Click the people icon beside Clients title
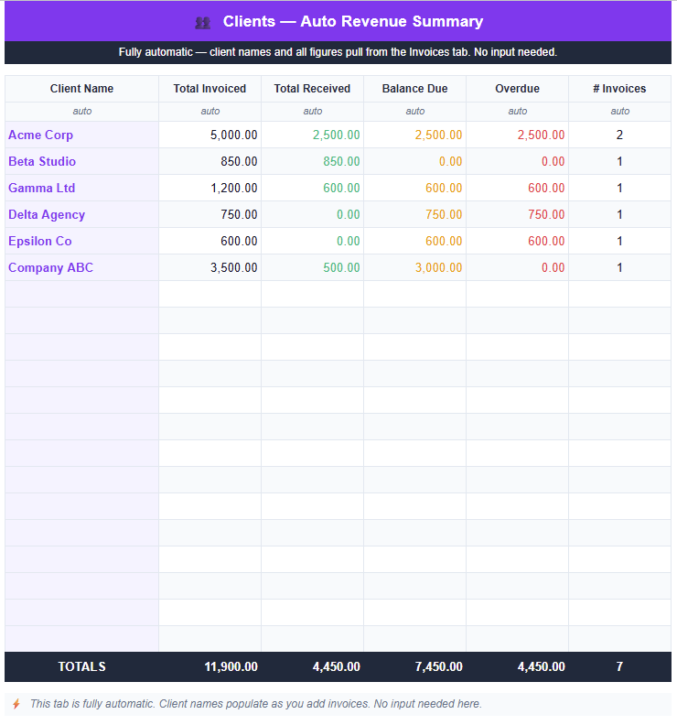Screen dimensions: 677x725 [x=202, y=22]
